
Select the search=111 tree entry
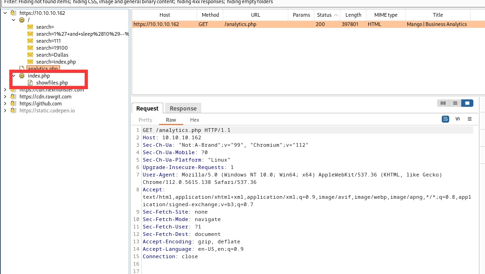[48, 41]
